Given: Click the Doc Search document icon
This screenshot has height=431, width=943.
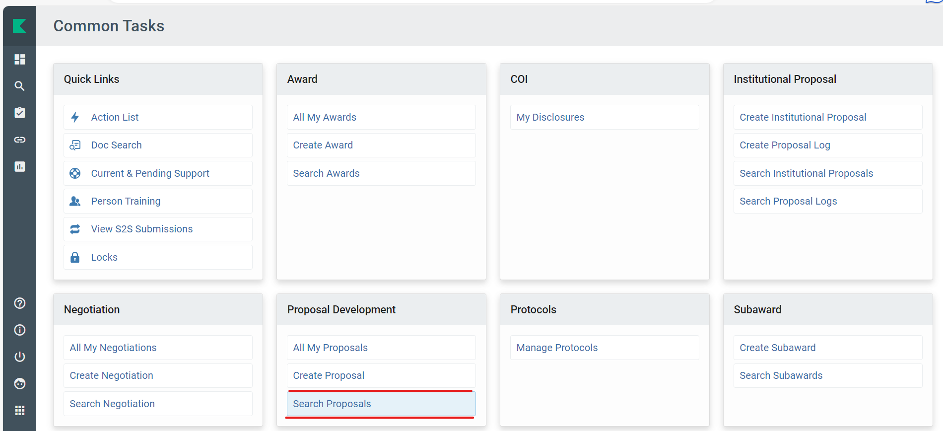Looking at the screenshot, I should point(75,145).
